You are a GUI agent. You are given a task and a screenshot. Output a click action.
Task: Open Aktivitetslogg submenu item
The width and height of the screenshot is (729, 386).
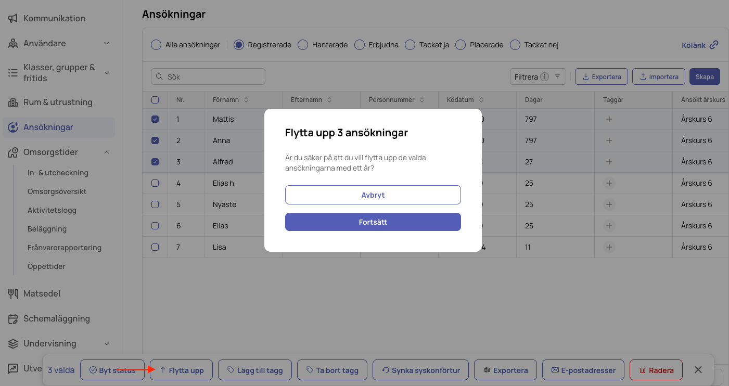(52, 210)
